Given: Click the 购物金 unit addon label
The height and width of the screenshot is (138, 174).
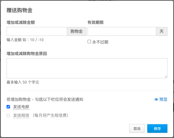Looking at the screenshot, I should pyautogui.click(x=77, y=31).
